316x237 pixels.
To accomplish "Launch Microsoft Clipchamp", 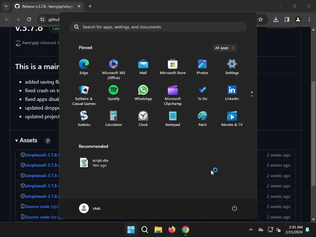I will (173, 95).
